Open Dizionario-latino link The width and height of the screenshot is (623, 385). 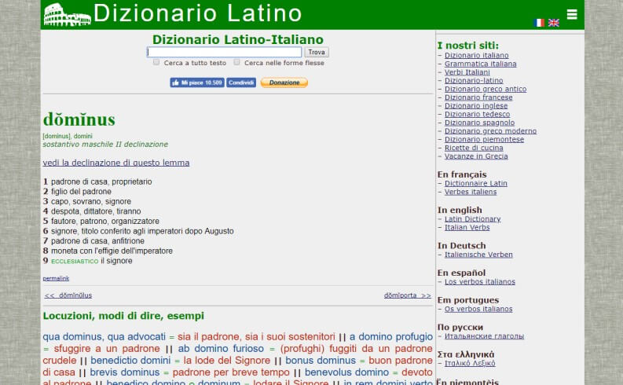474,80
